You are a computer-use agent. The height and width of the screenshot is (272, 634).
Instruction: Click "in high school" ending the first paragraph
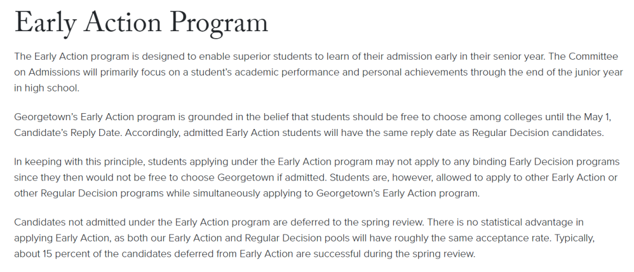click(x=46, y=87)
